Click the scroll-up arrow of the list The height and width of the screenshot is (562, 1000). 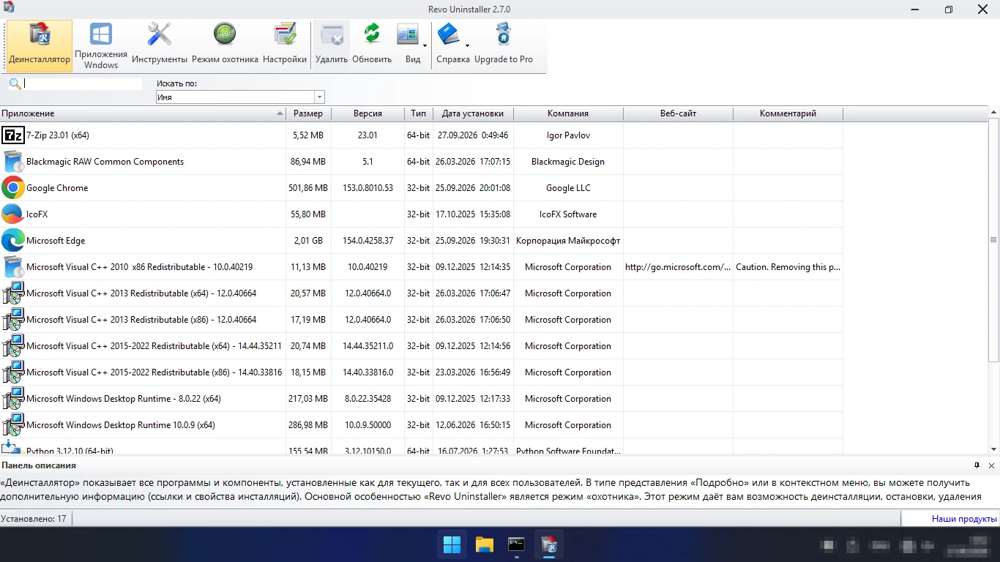(x=993, y=113)
